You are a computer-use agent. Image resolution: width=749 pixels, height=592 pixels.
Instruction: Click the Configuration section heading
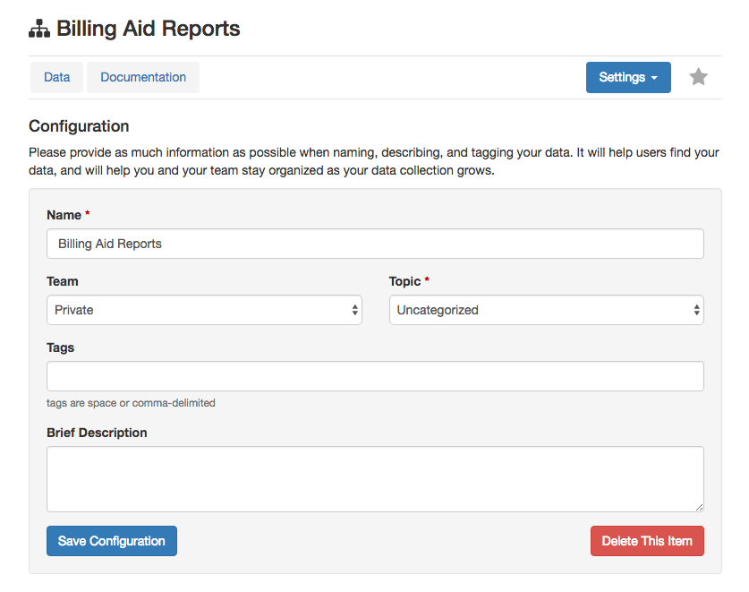(x=79, y=126)
